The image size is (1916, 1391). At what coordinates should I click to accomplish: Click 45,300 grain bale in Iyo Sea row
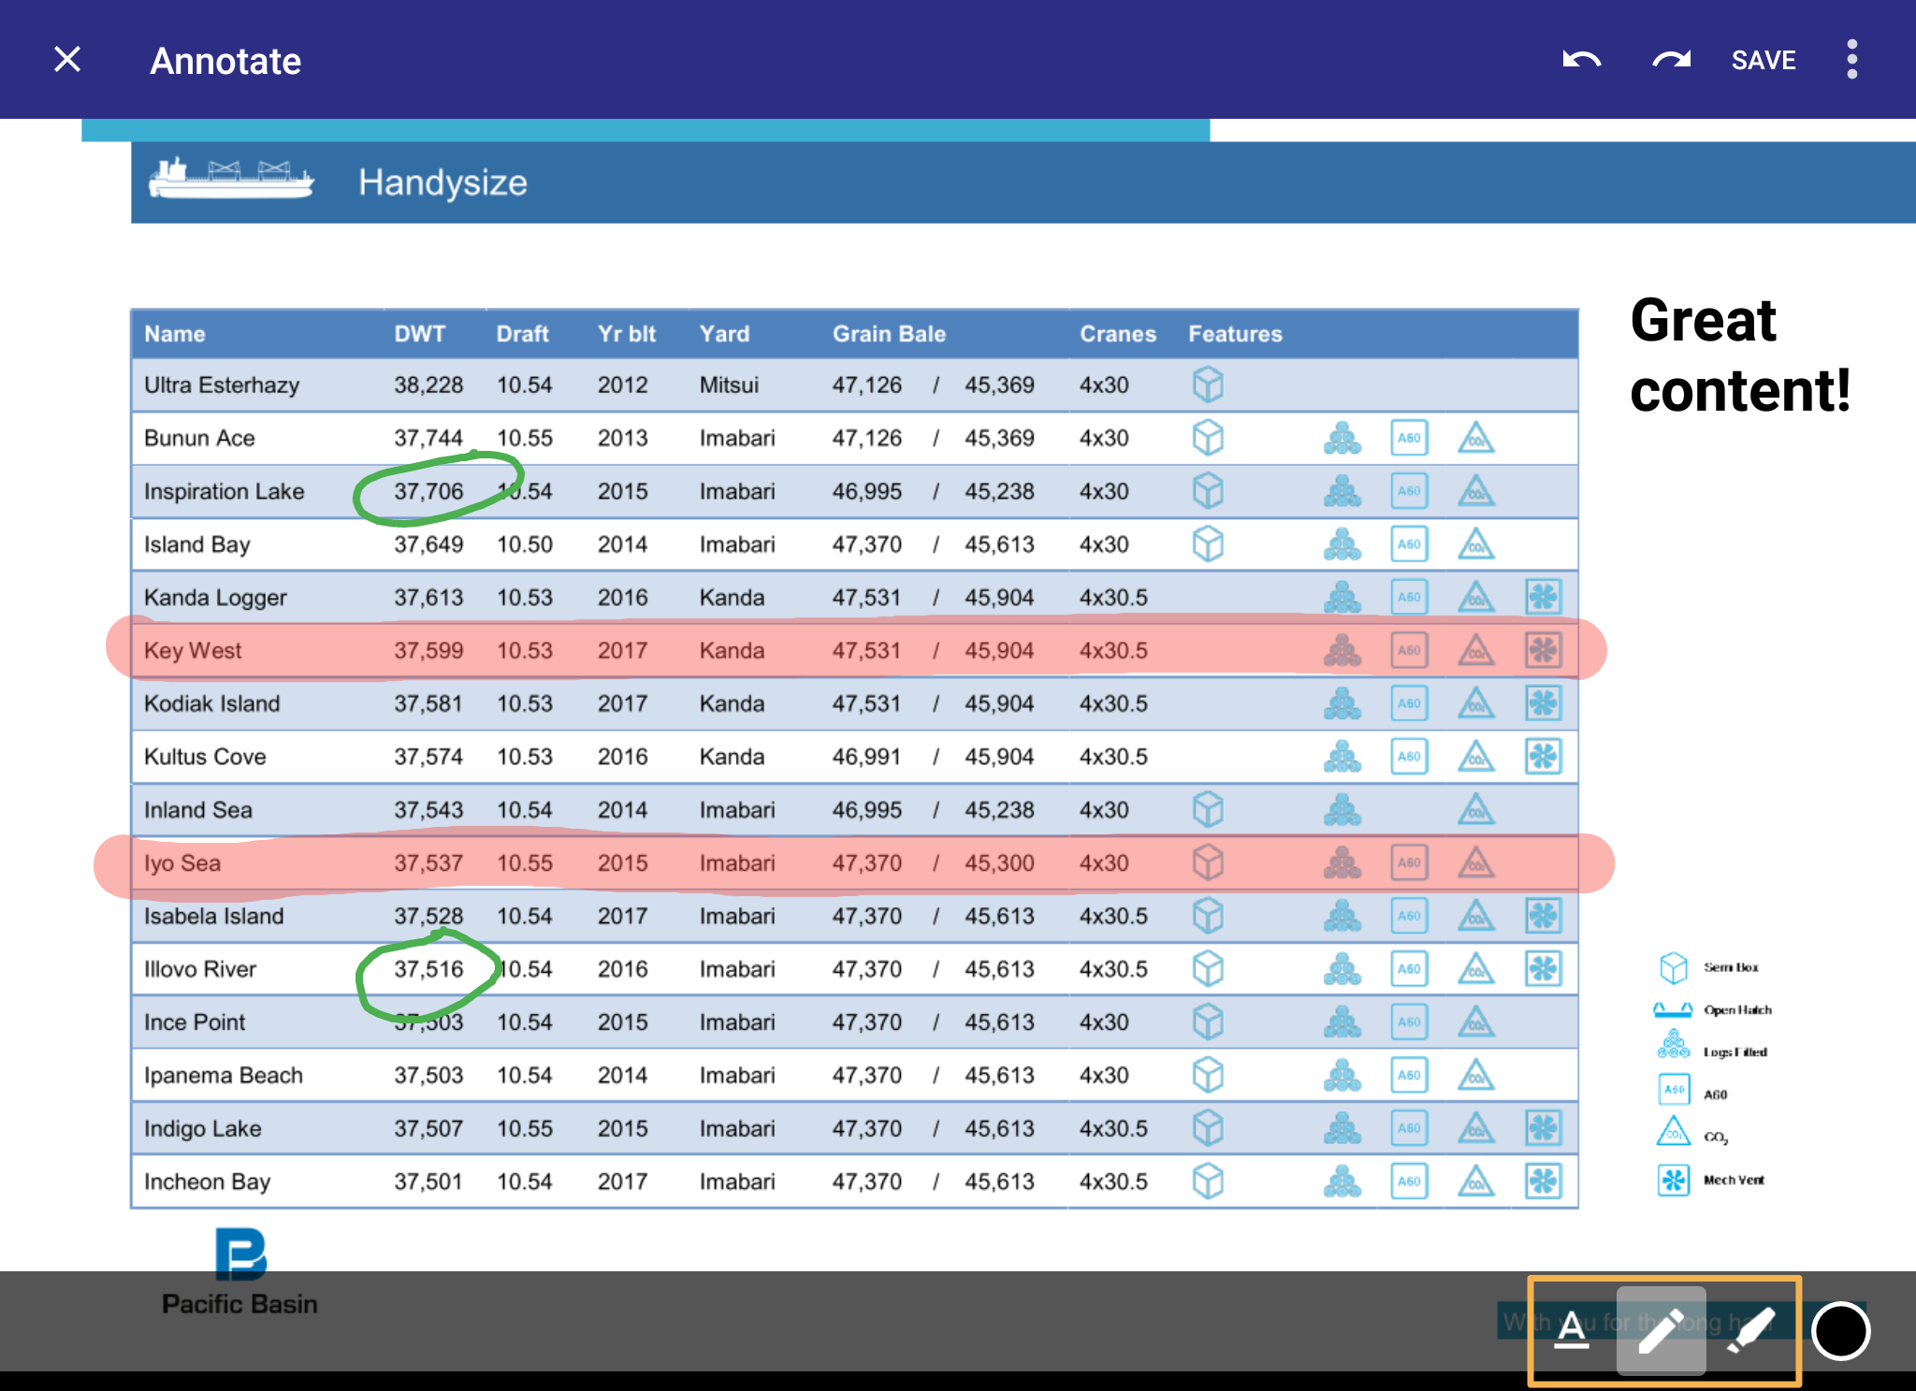tap(999, 862)
